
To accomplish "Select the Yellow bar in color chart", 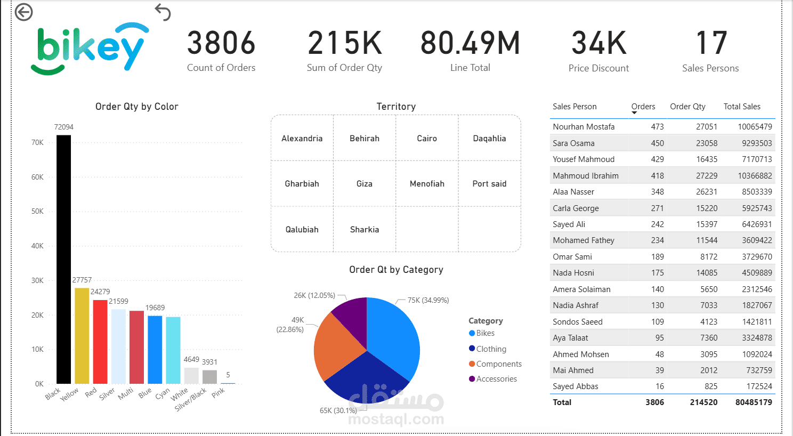I will pyautogui.click(x=82, y=336).
